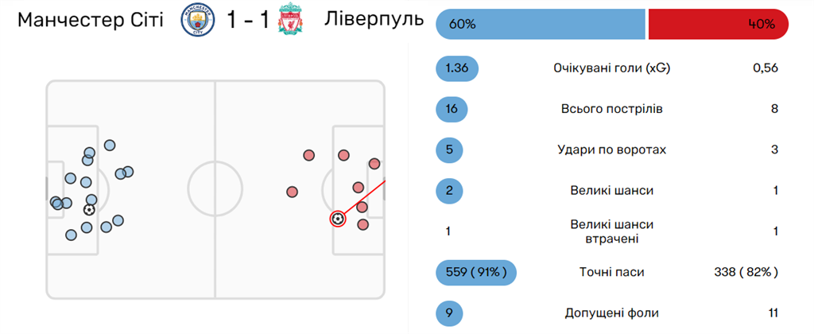Click Liverpool's shot dot nearest the center circle
This screenshot has width=814, height=334.
(292, 191)
